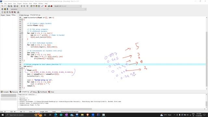This screenshot has height=117, width=208.
Task: Click 'Done parsing in 0.172 seconds' status text
Action: click(70, 112)
